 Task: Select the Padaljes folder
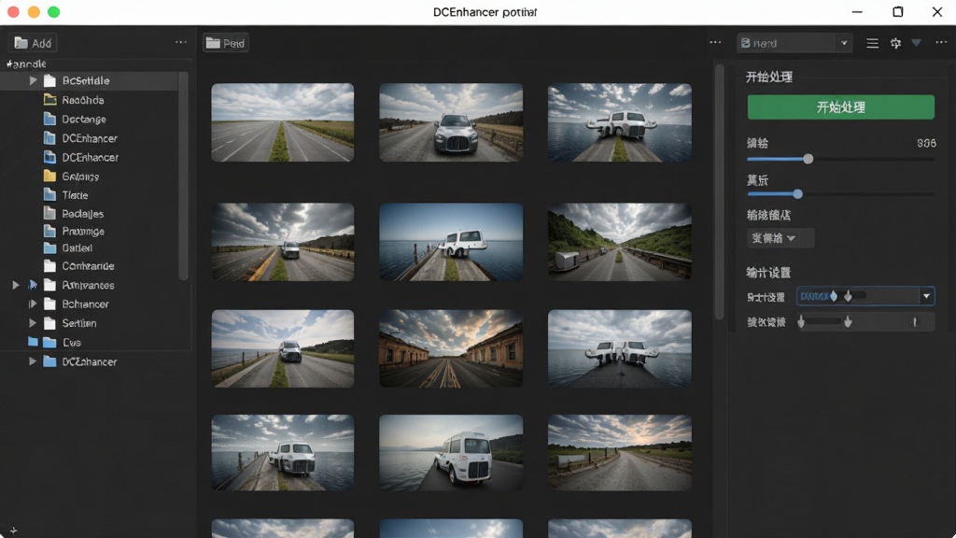[83, 214]
